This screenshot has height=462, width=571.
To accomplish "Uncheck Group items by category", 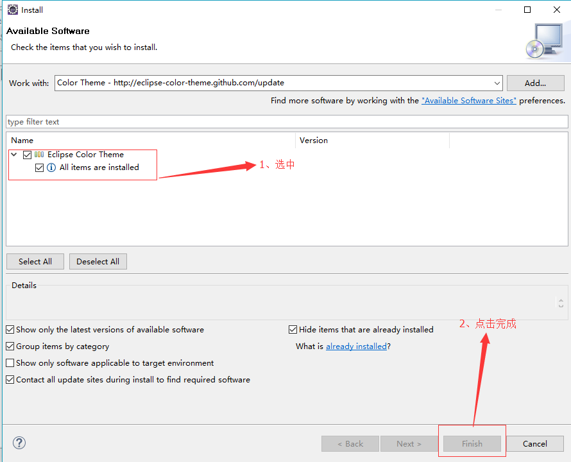I will [x=10, y=346].
